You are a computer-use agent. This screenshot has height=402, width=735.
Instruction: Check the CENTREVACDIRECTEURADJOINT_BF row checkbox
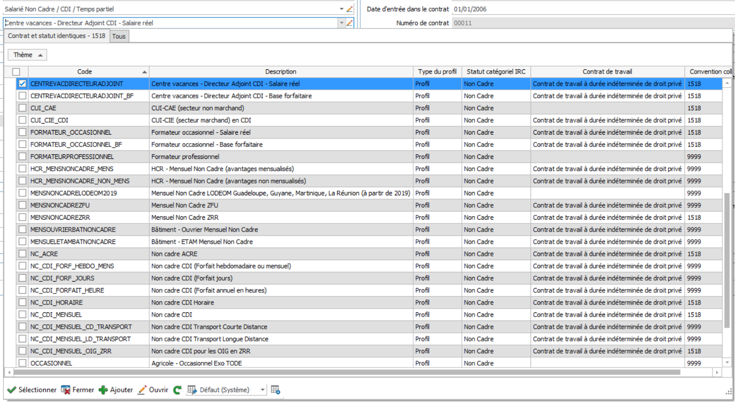[x=22, y=96]
